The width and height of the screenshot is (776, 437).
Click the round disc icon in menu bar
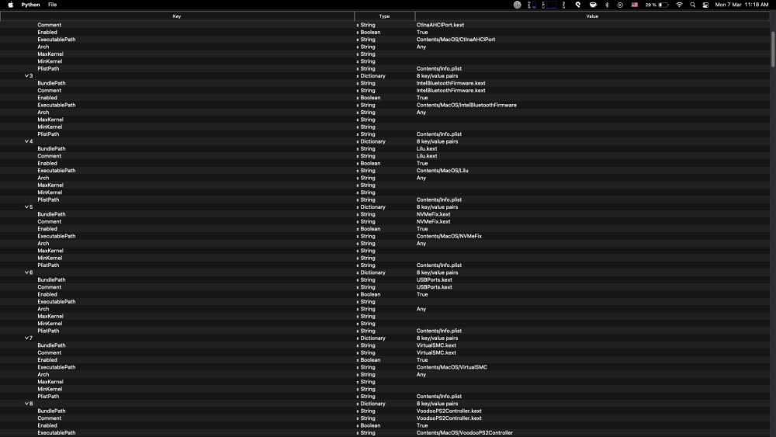pyautogui.click(x=517, y=5)
